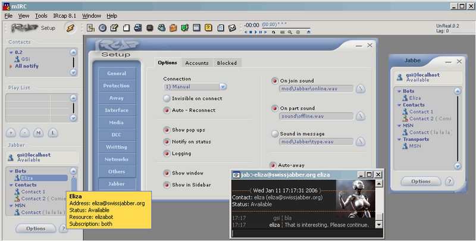The image size is (476, 241).
Task: Click the orange box toolbar icon
Action: pyautogui.click(x=173, y=27)
